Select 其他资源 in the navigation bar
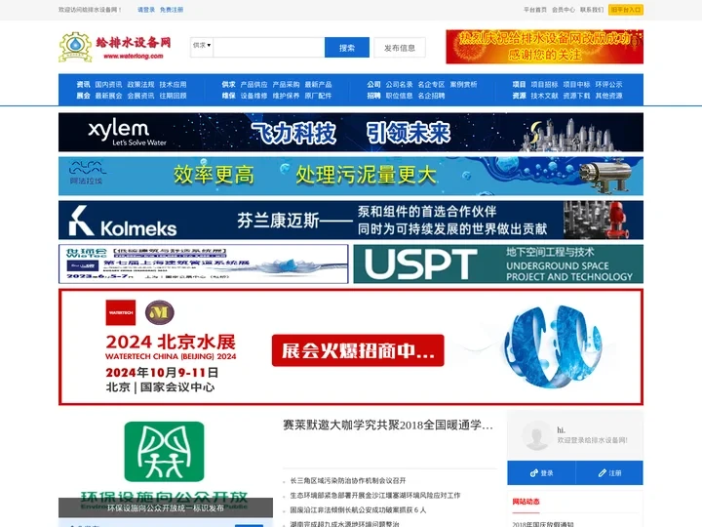This screenshot has height=527, width=702. click(608, 96)
